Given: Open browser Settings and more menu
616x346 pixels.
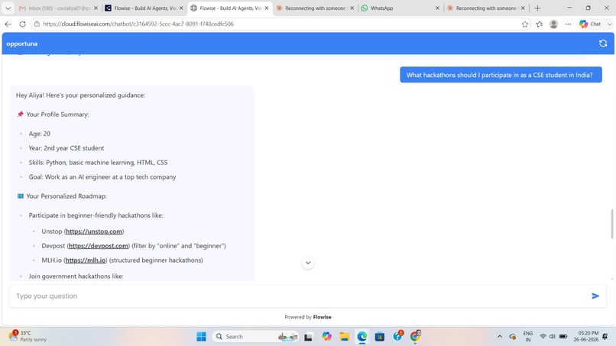Looking at the screenshot, I should pos(568,24).
